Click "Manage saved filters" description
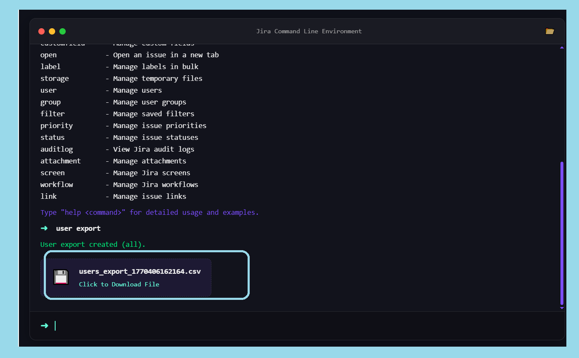 click(154, 114)
